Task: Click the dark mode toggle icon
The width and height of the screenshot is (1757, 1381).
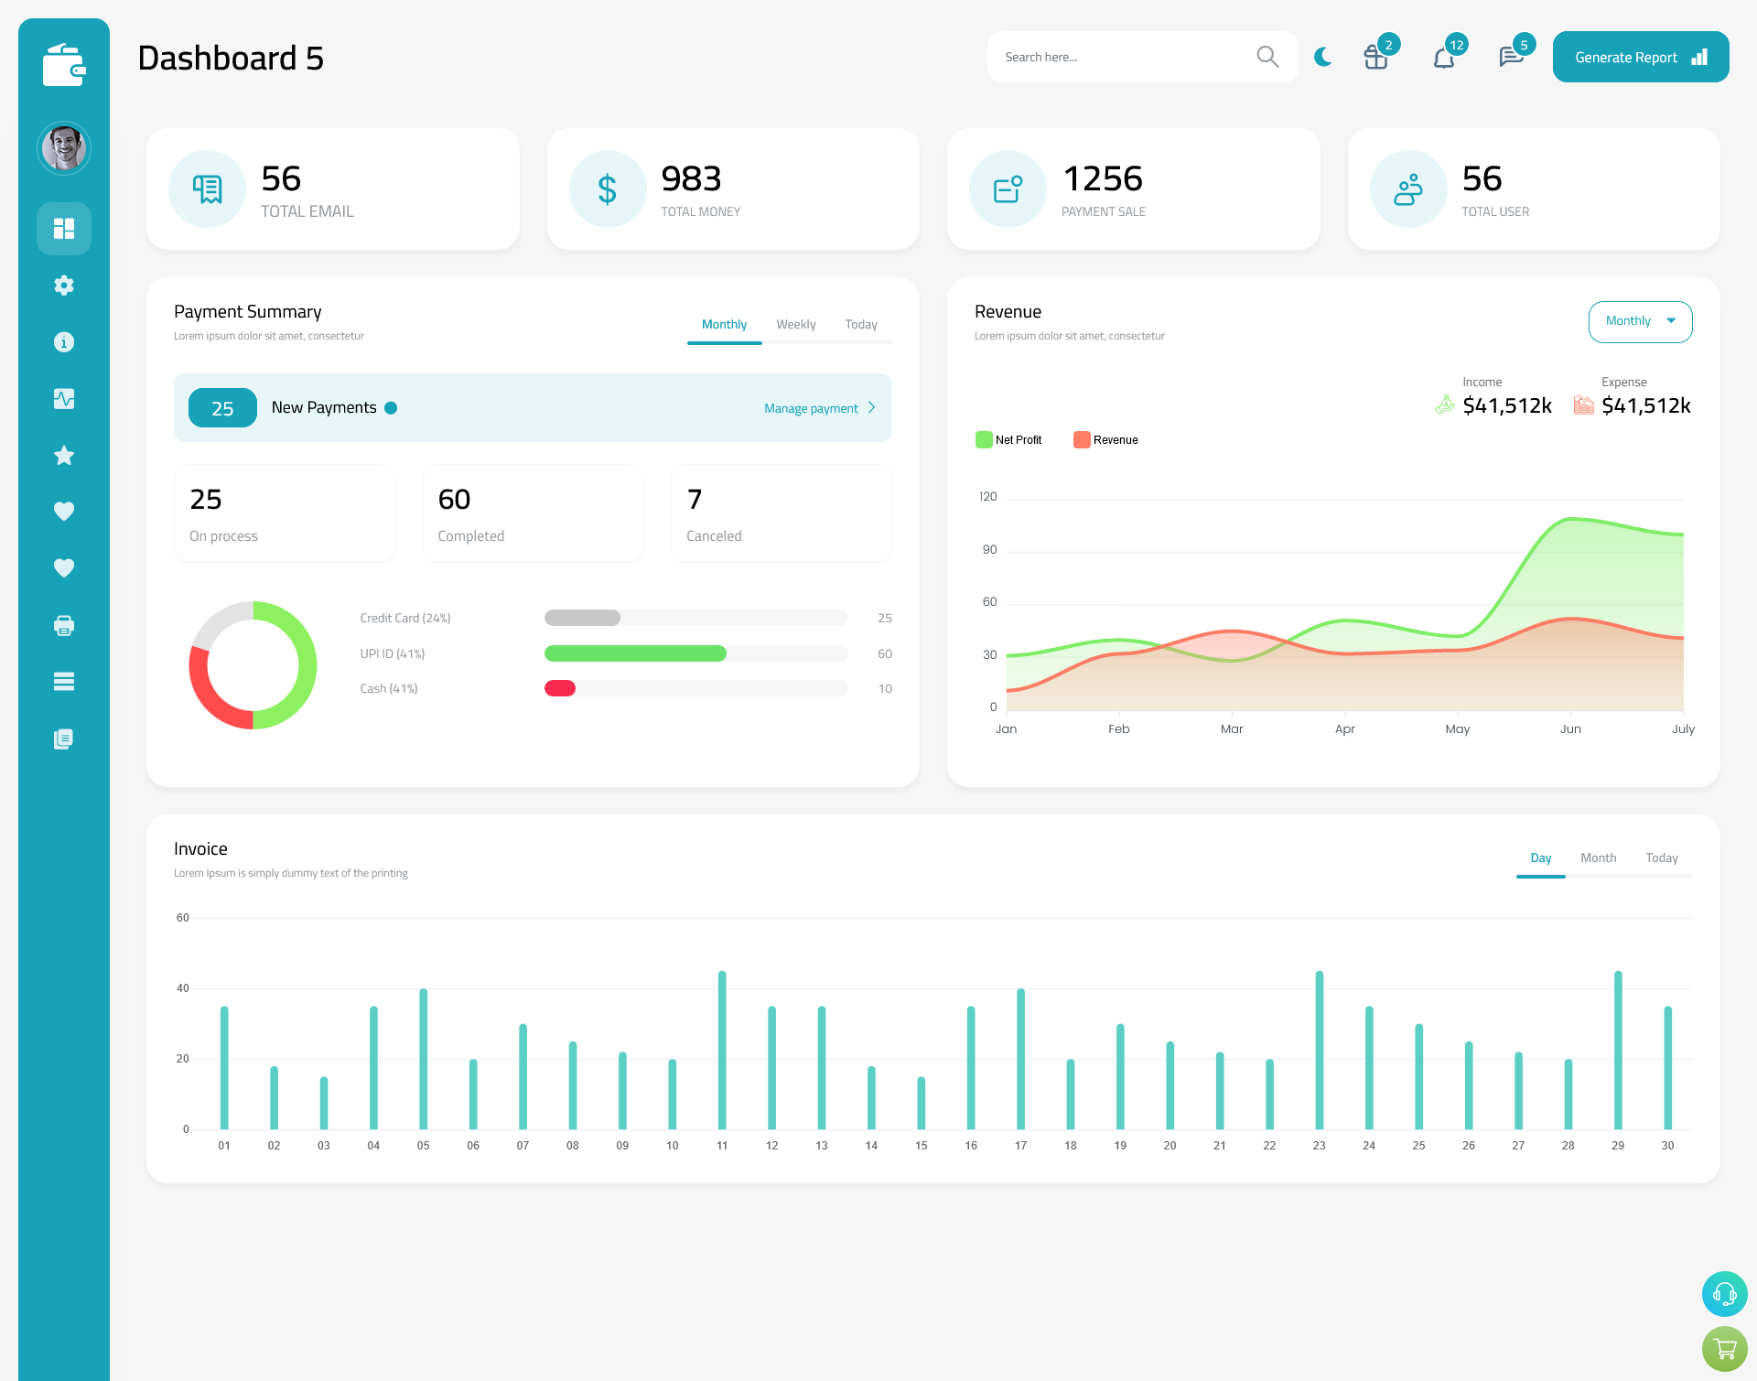Action: click(1322, 57)
